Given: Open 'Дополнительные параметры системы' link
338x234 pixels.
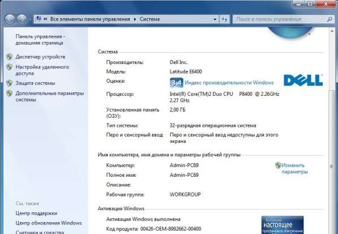Looking at the screenshot, I should pyautogui.click(x=50, y=97).
